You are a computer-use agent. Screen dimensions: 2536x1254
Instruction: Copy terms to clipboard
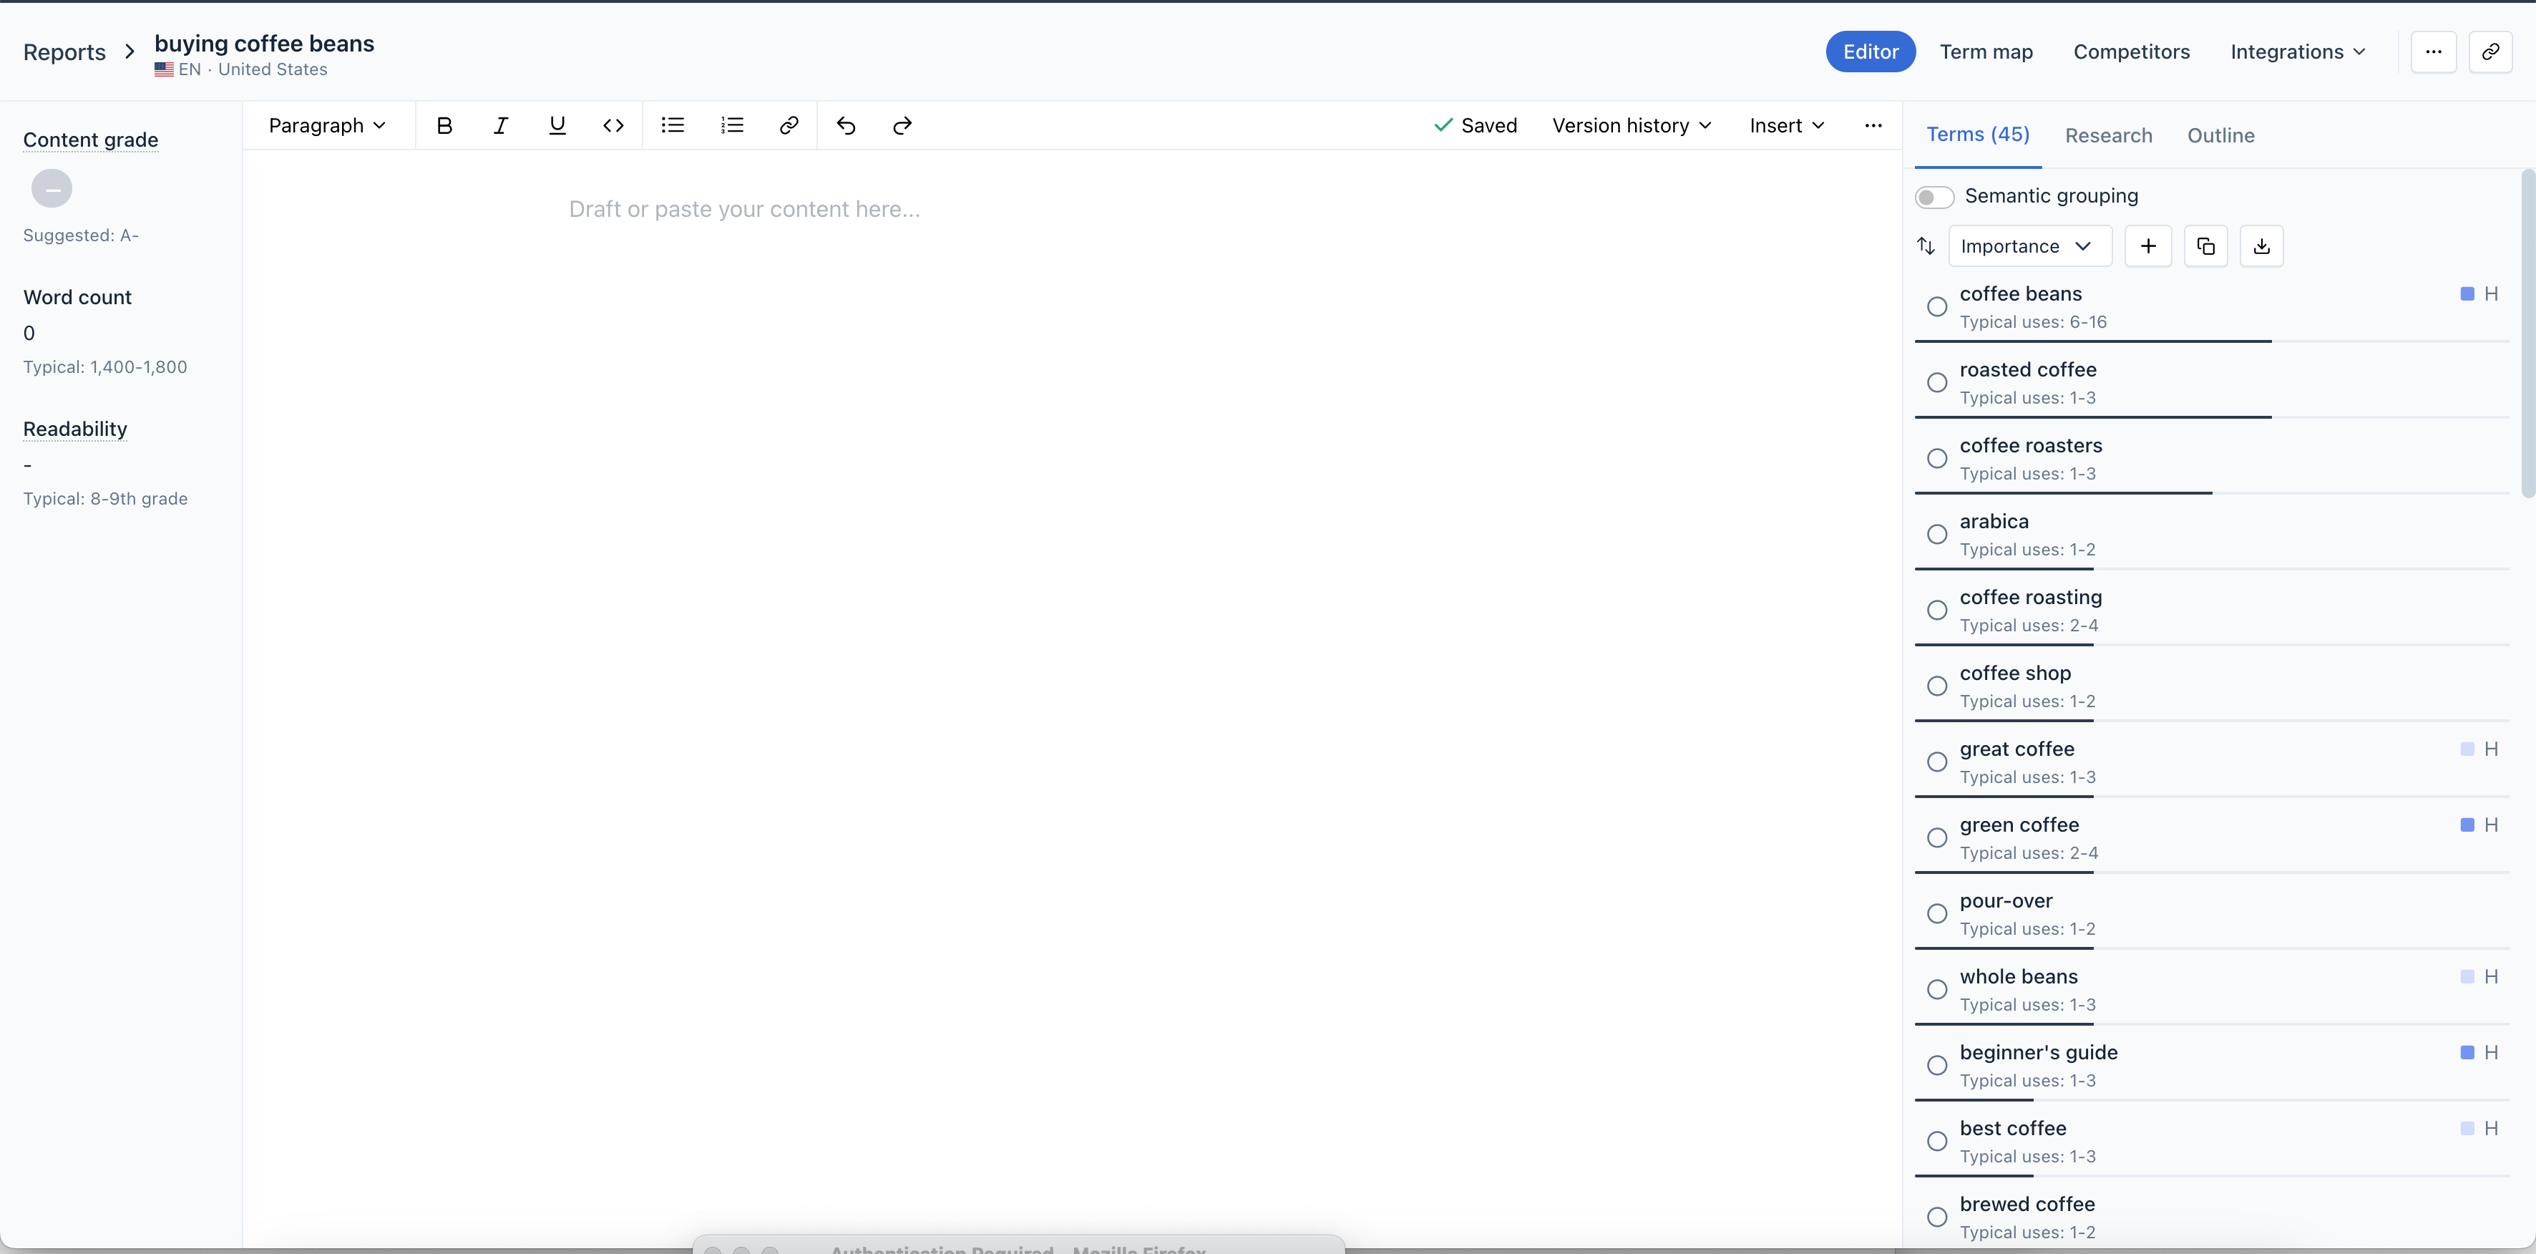click(x=2205, y=246)
